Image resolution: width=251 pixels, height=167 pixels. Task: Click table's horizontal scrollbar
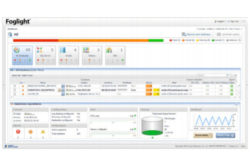(x=122, y=97)
